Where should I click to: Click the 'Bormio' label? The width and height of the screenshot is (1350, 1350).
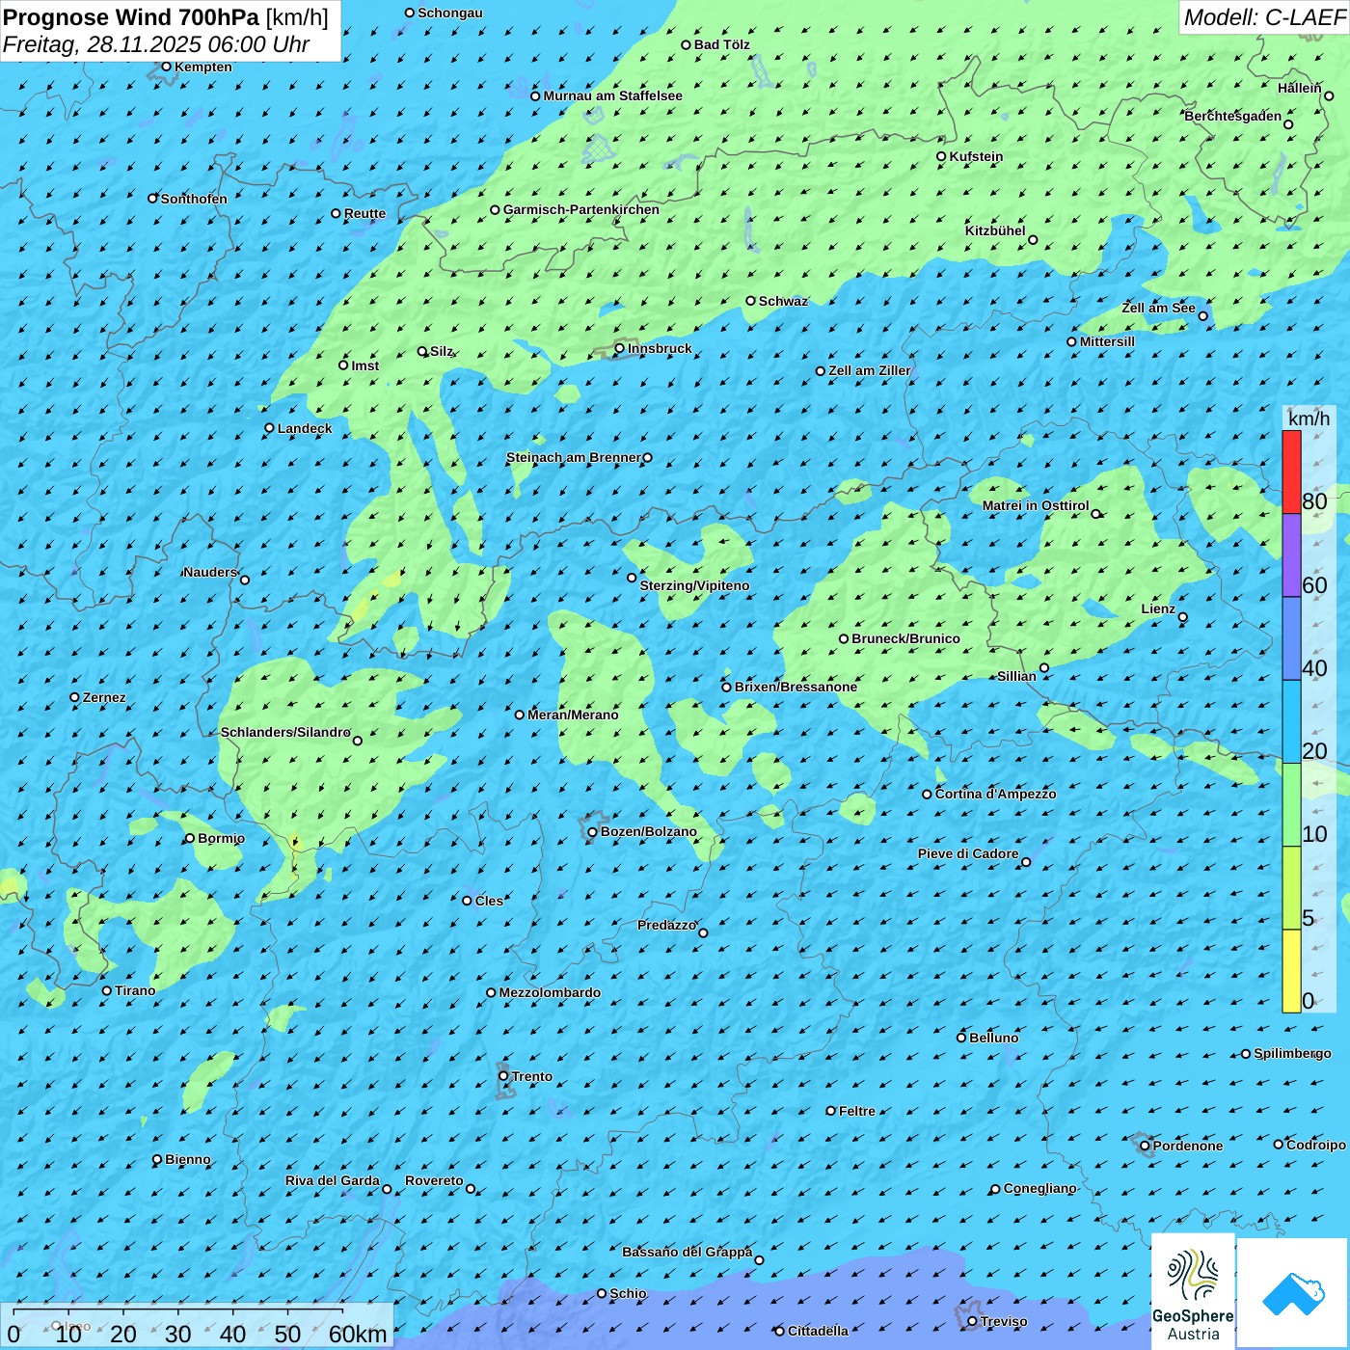coord(221,838)
